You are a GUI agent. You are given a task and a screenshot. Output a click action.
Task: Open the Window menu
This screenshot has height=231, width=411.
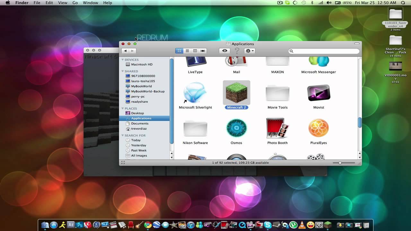tap(91, 3)
